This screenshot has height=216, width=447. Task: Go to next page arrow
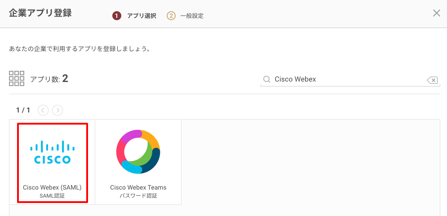pyautogui.click(x=58, y=110)
